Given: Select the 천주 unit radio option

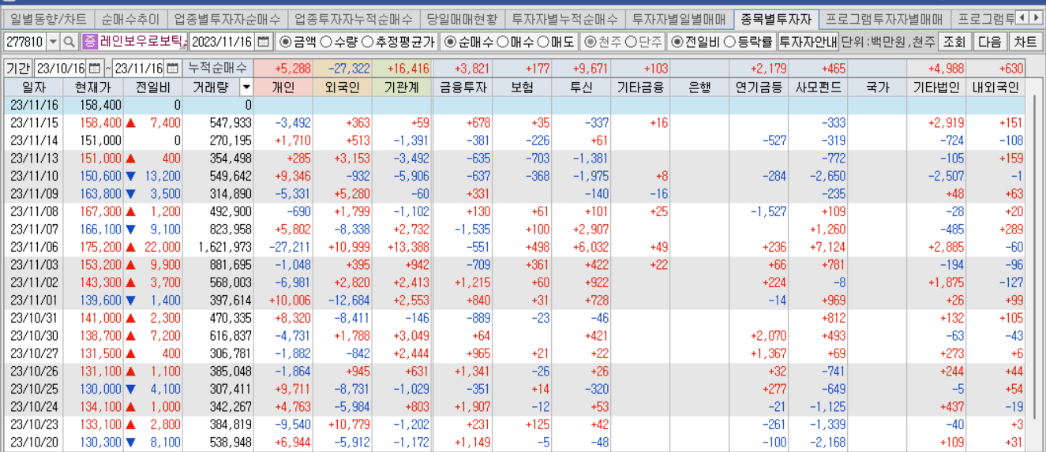Looking at the screenshot, I should [602, 42].
